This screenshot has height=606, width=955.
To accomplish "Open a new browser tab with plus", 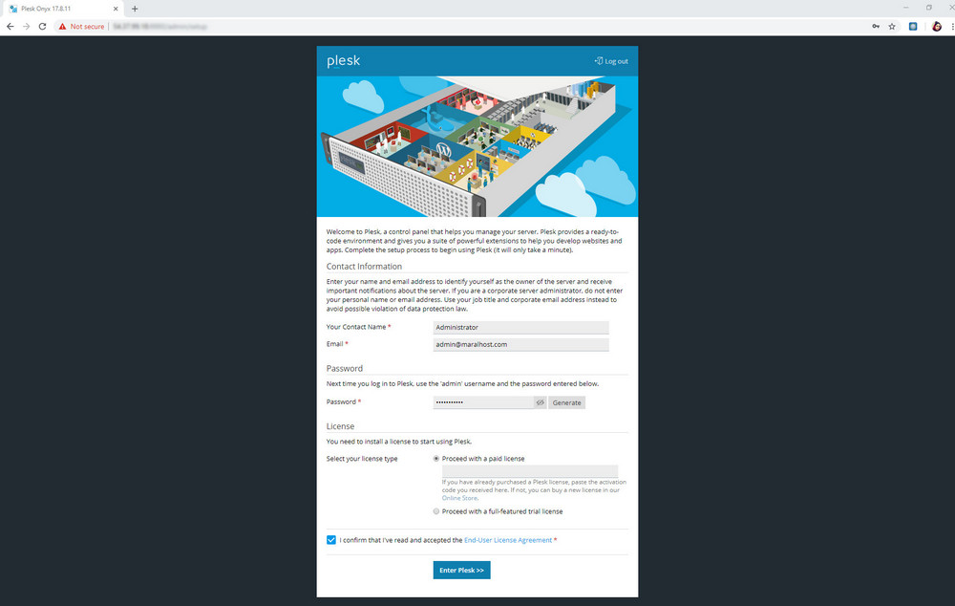I will [x=135, y=9].
